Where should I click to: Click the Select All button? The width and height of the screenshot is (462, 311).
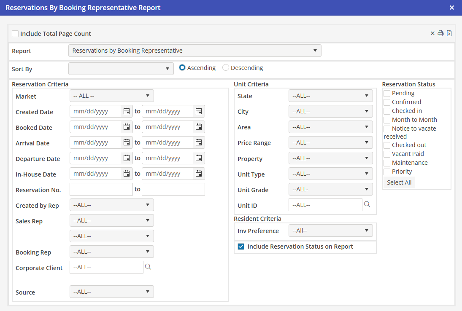(x=399, y=182)
